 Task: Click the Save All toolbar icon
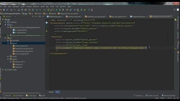pyautogui.click(x=4, y=10)
